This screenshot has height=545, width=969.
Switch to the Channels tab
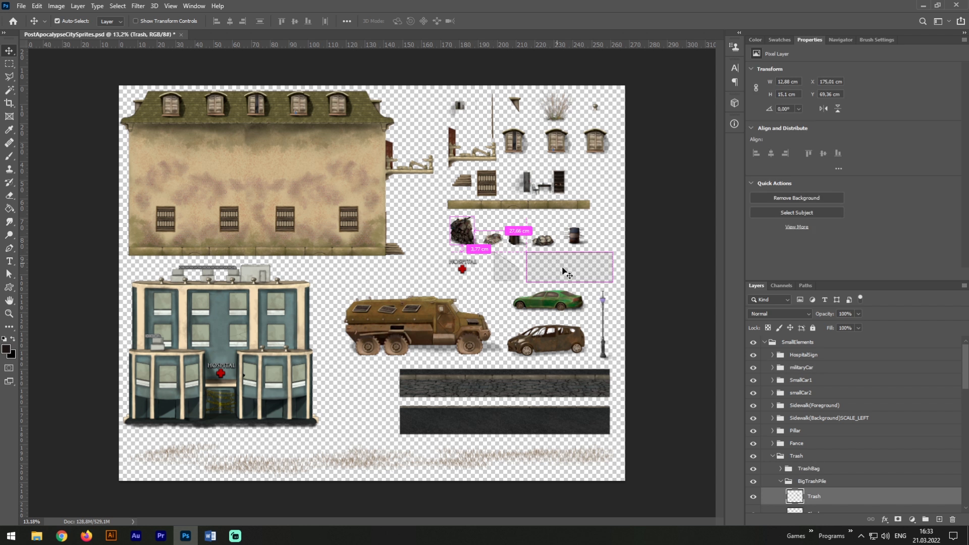point(781,286)
